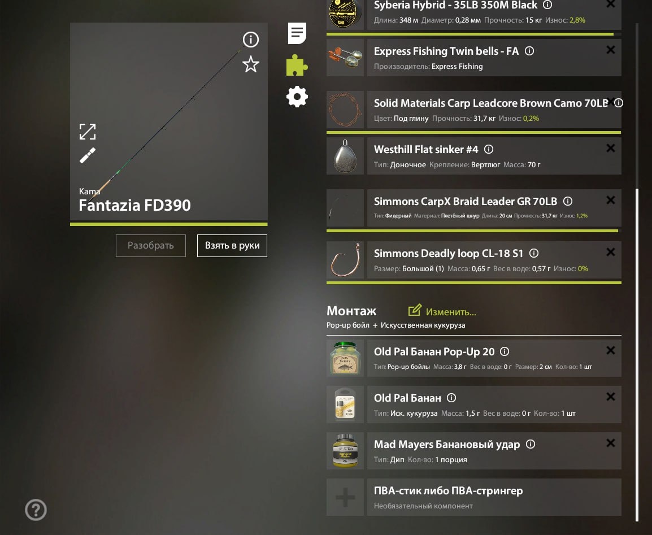Open the notes document icon

[x=297, y=33]
